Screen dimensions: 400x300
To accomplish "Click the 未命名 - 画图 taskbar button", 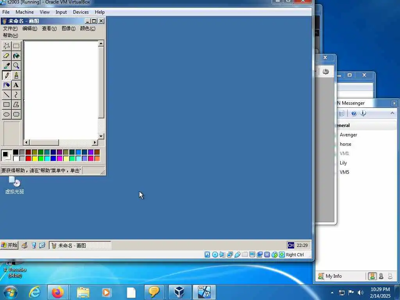I will pos(80,245).
